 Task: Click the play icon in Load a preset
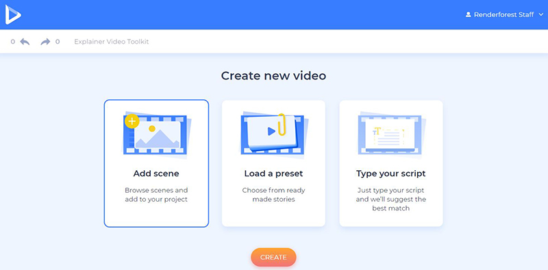(271, 131)
